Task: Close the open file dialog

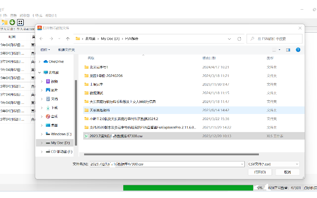Action: [x=300, y=28]
